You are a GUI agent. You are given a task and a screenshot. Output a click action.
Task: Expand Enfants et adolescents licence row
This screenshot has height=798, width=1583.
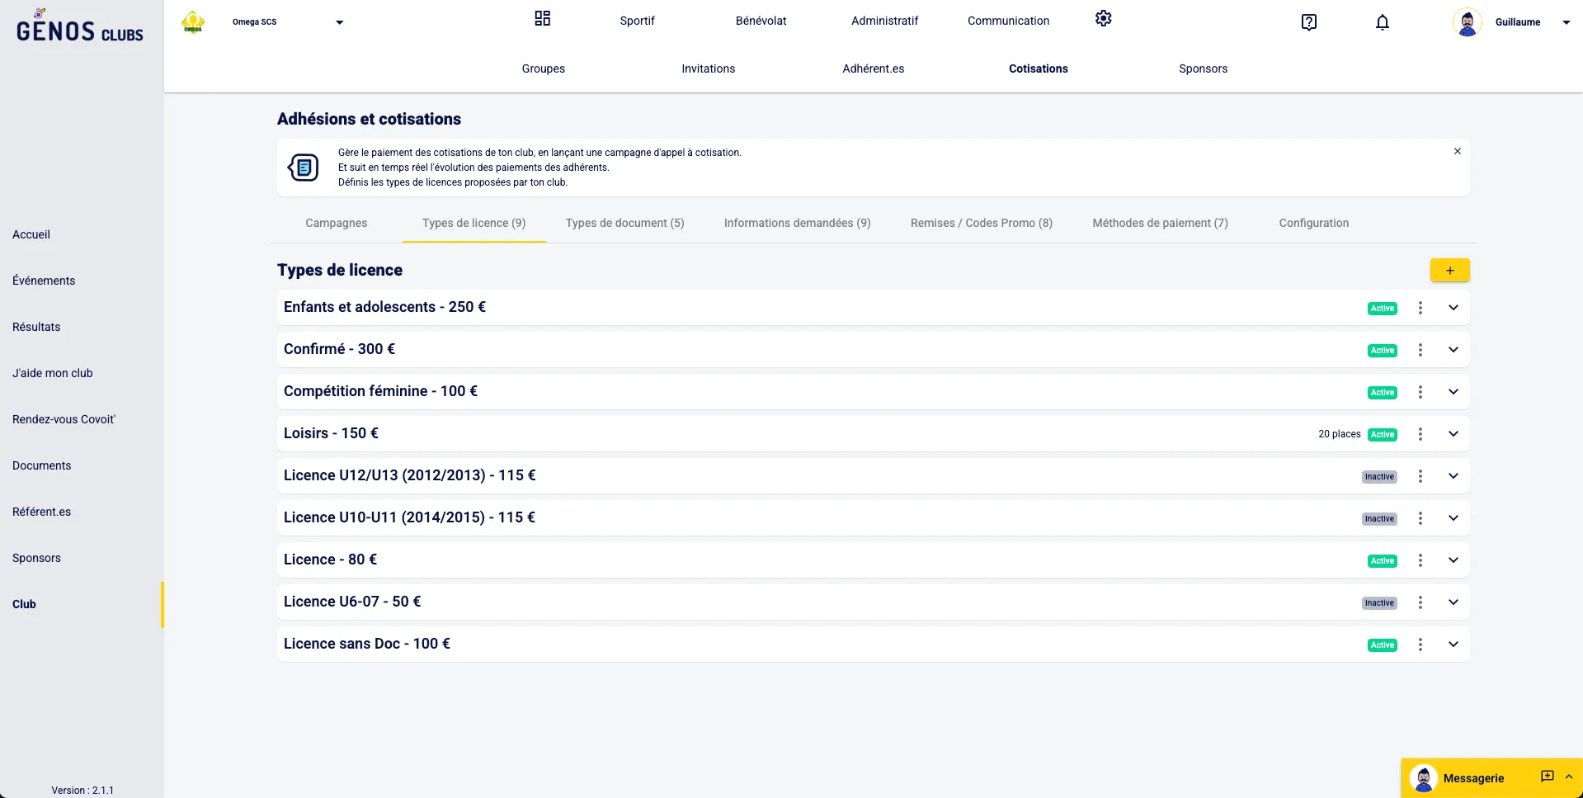click(x=1453, y=308)
